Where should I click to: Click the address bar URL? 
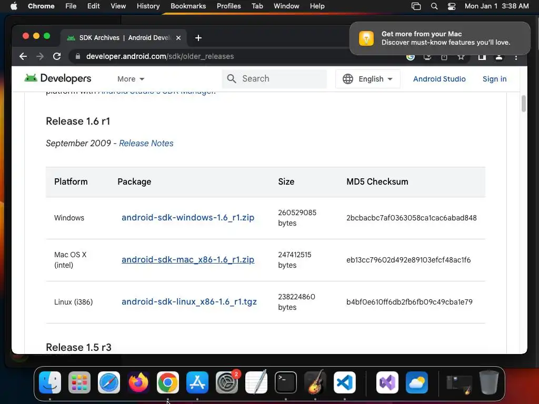[160, 56]
